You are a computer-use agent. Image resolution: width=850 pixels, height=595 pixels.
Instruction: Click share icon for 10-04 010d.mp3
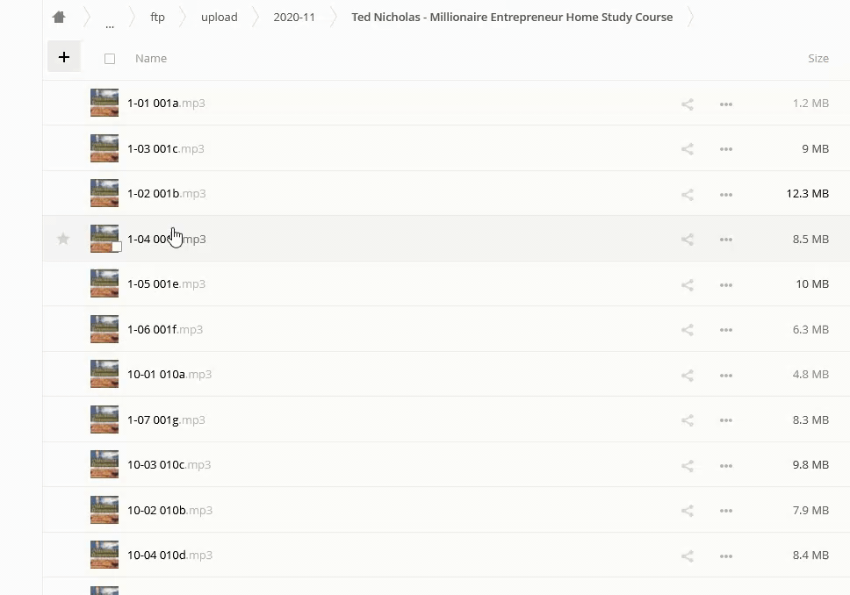click(688, 556)
